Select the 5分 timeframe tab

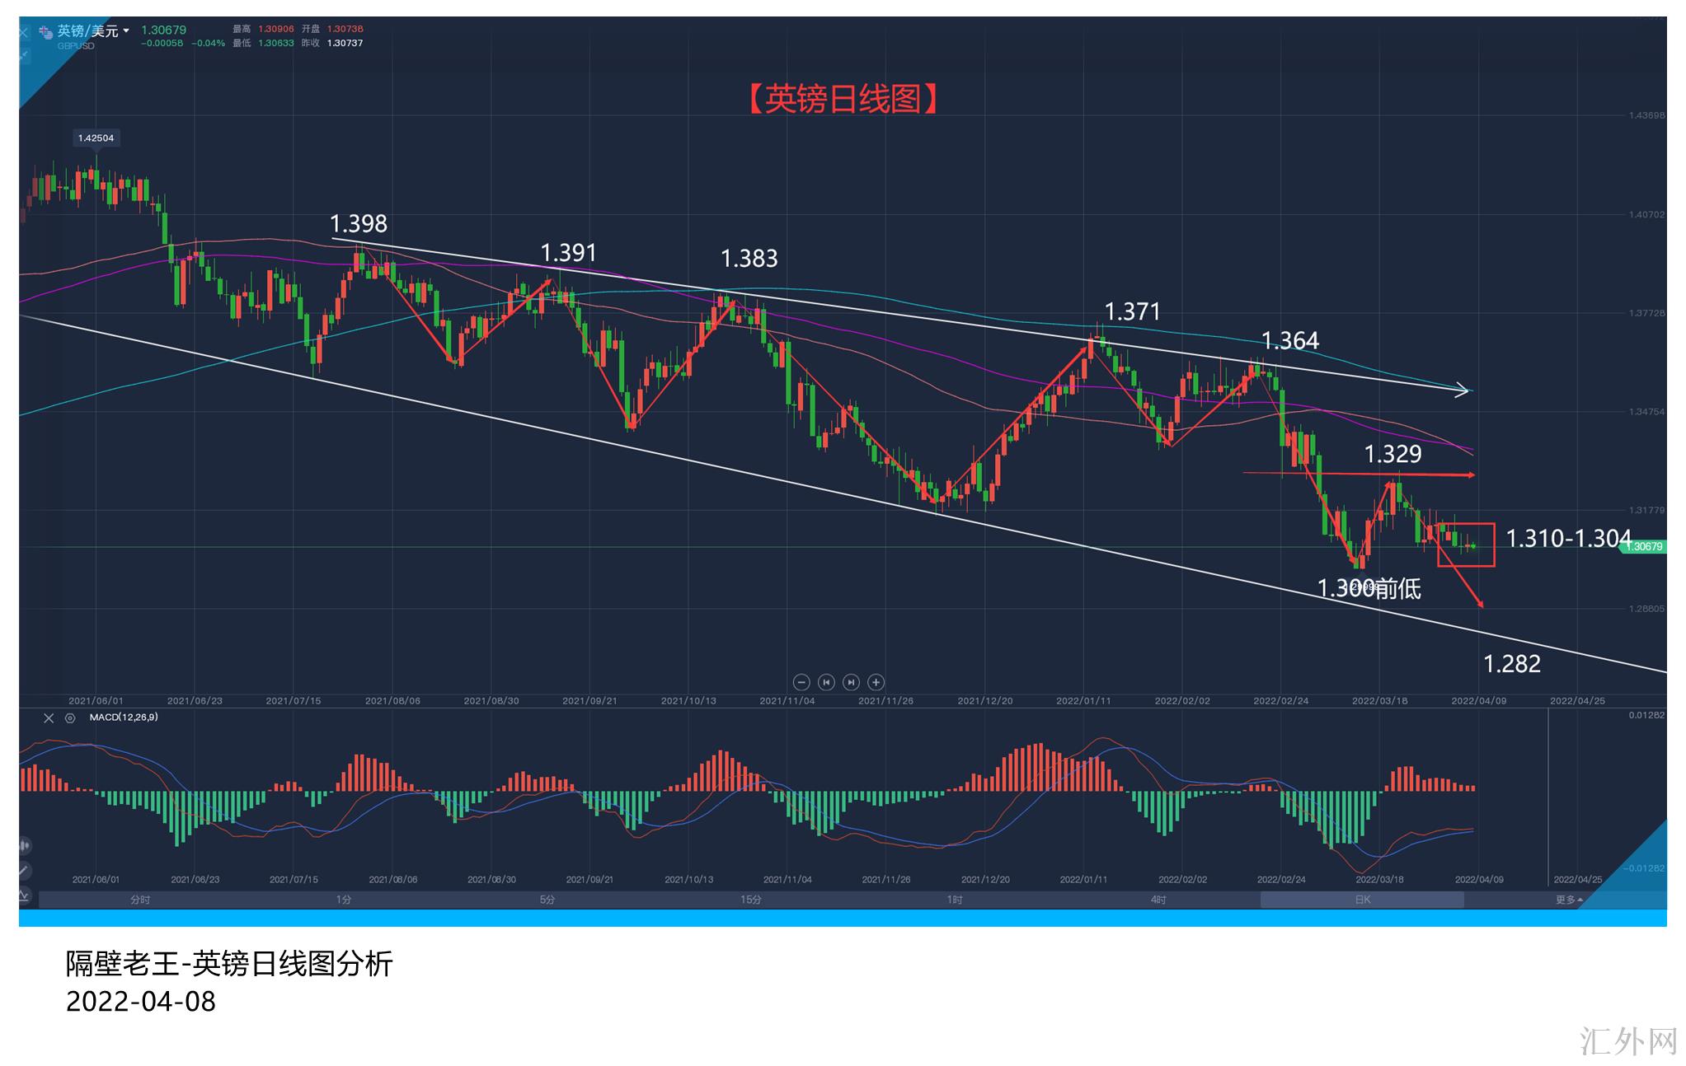(x=547, y=900)
